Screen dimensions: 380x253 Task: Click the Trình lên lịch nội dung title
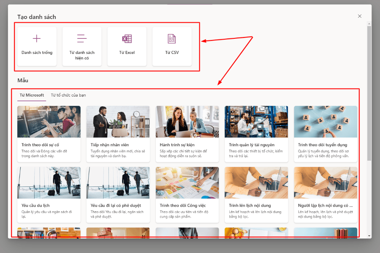(250, 205)
